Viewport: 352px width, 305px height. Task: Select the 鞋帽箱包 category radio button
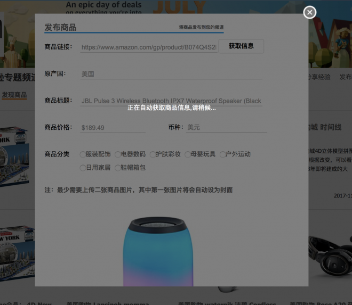(118, 168)
